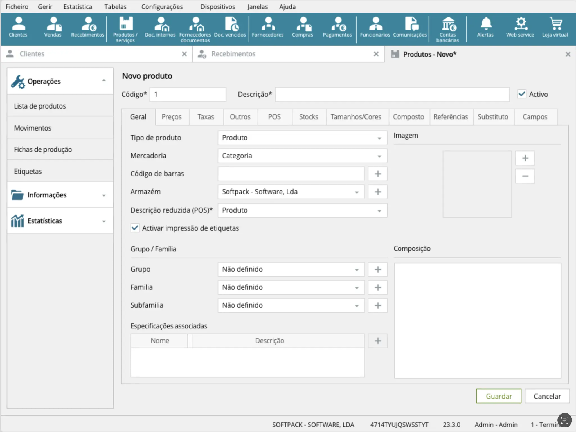Open the Configurações menu
The width and height of the screenshot is (576, 432).
pos(162,7)
